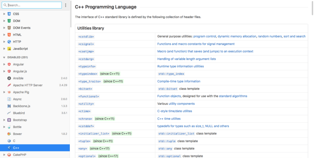Expand the Apache Pig documentation arrow

tap(4, 92)
